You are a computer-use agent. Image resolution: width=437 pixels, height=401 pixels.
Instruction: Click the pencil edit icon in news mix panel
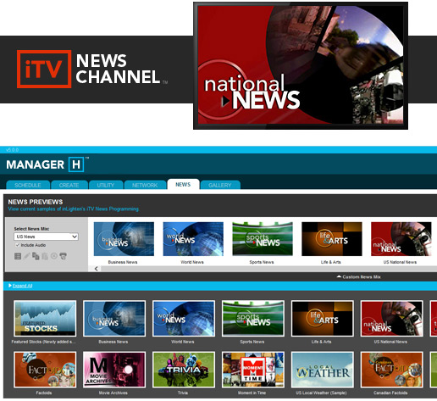[x=26, y=256]
